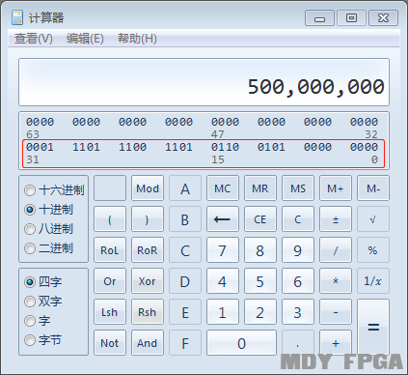The width and height of the screenshot is (408, 375).
Task: Select the 二进制 (binary) radio option
Action: (48, 248)
